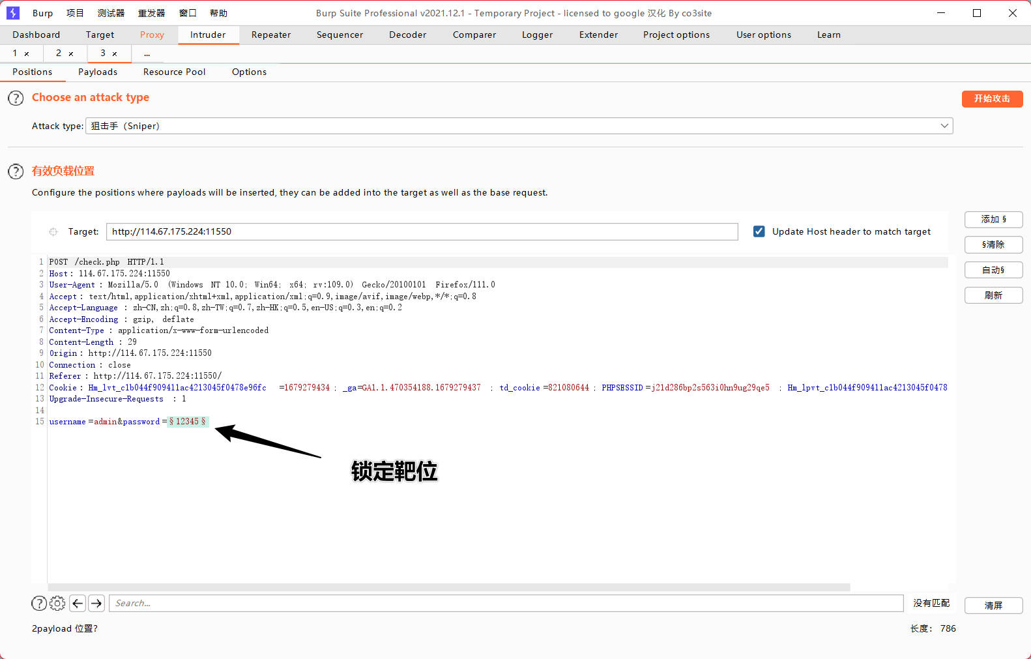Open the Attack type Sniper dropdown
Viewport: 1031px width, 659px height.
coord(519,126)
